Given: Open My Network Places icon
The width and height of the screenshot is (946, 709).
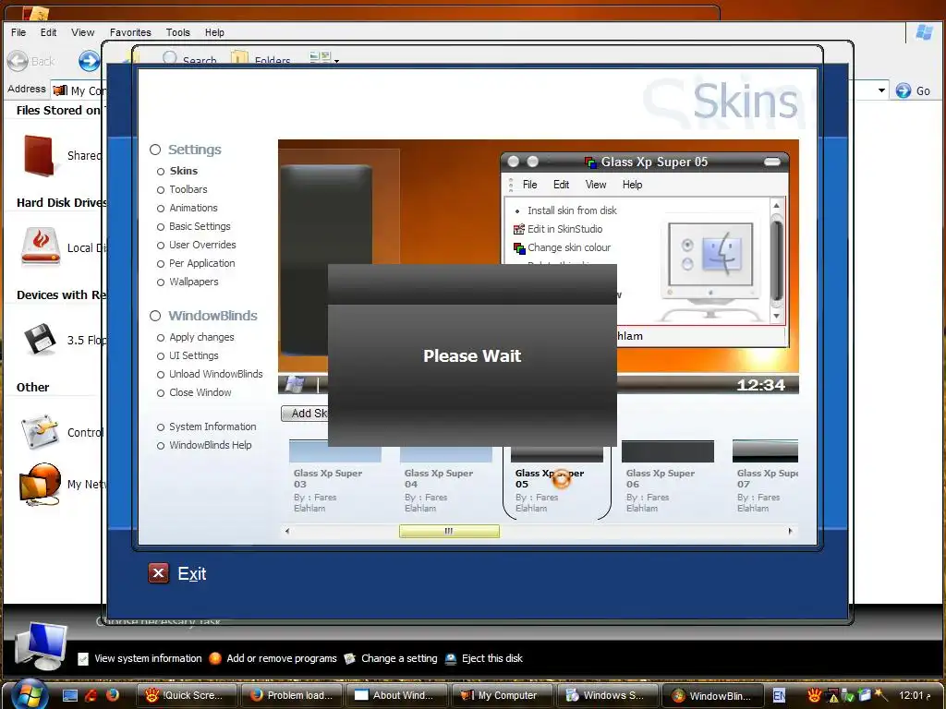Looking at the screenshot, I should [x=40, y=484].
